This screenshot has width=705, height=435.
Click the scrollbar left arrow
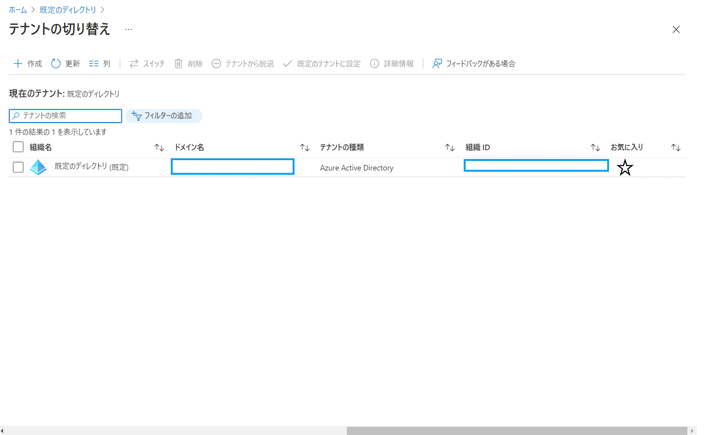(x=2, y=431)
